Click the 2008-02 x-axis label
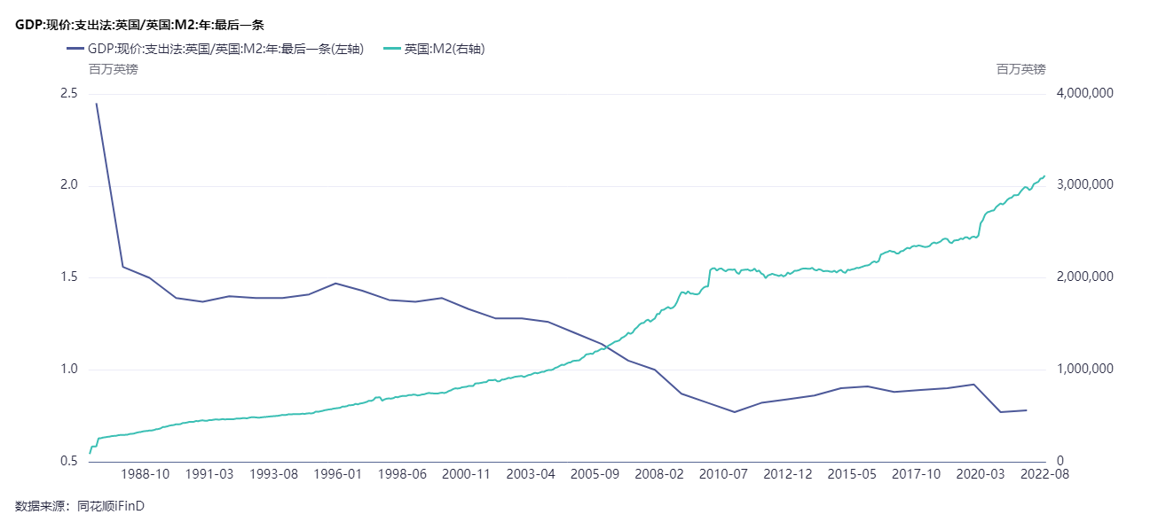This screenshot has width=1174, height=530. tap(660, 474)
